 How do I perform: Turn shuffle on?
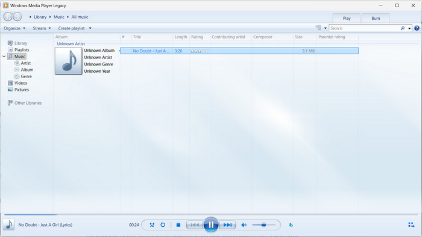[x=152, y=225]
